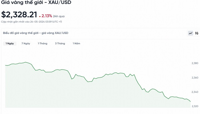Click the Giá vàng thế giới XAU/USD heading

point(36,3)
